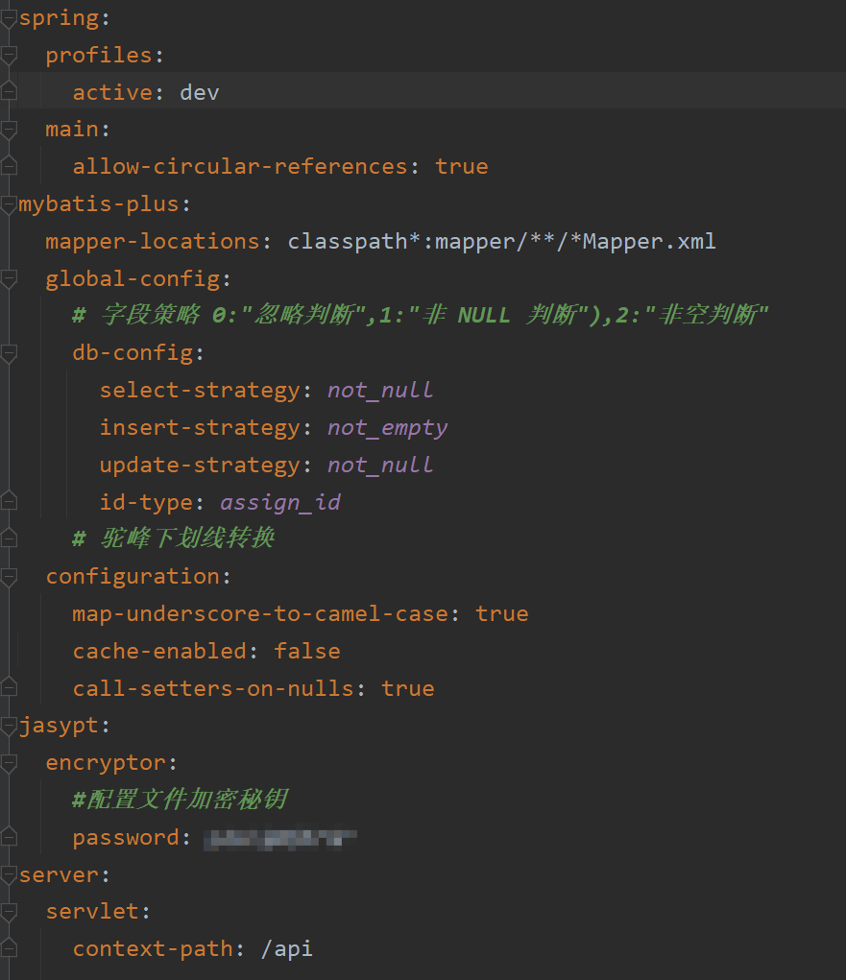Place cursor on the "active" key
The width and height of the screenshot is (846, 980).
(x=112, y=92)
